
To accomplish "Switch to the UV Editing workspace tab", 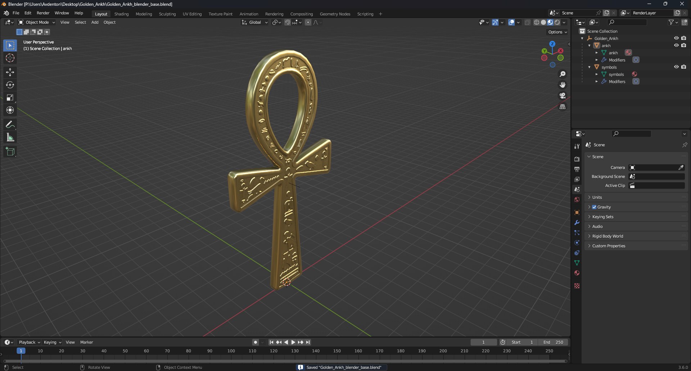I will [192, 14].
